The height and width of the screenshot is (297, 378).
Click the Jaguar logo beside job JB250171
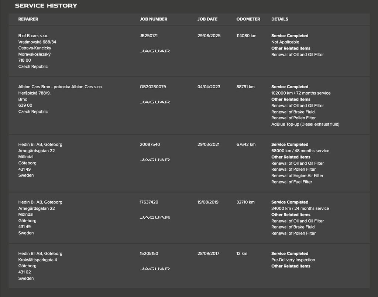pyautogui.click(x=155, y=51)
